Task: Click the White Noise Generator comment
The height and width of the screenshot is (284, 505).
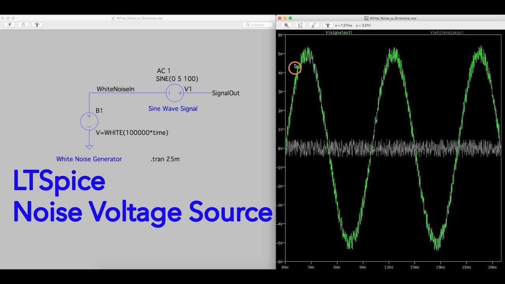Action: coord(89,159)
